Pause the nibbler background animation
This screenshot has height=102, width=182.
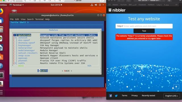point(176,87)
